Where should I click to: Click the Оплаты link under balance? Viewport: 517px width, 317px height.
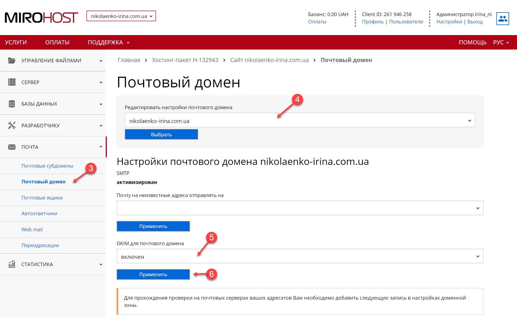[317, 21]
